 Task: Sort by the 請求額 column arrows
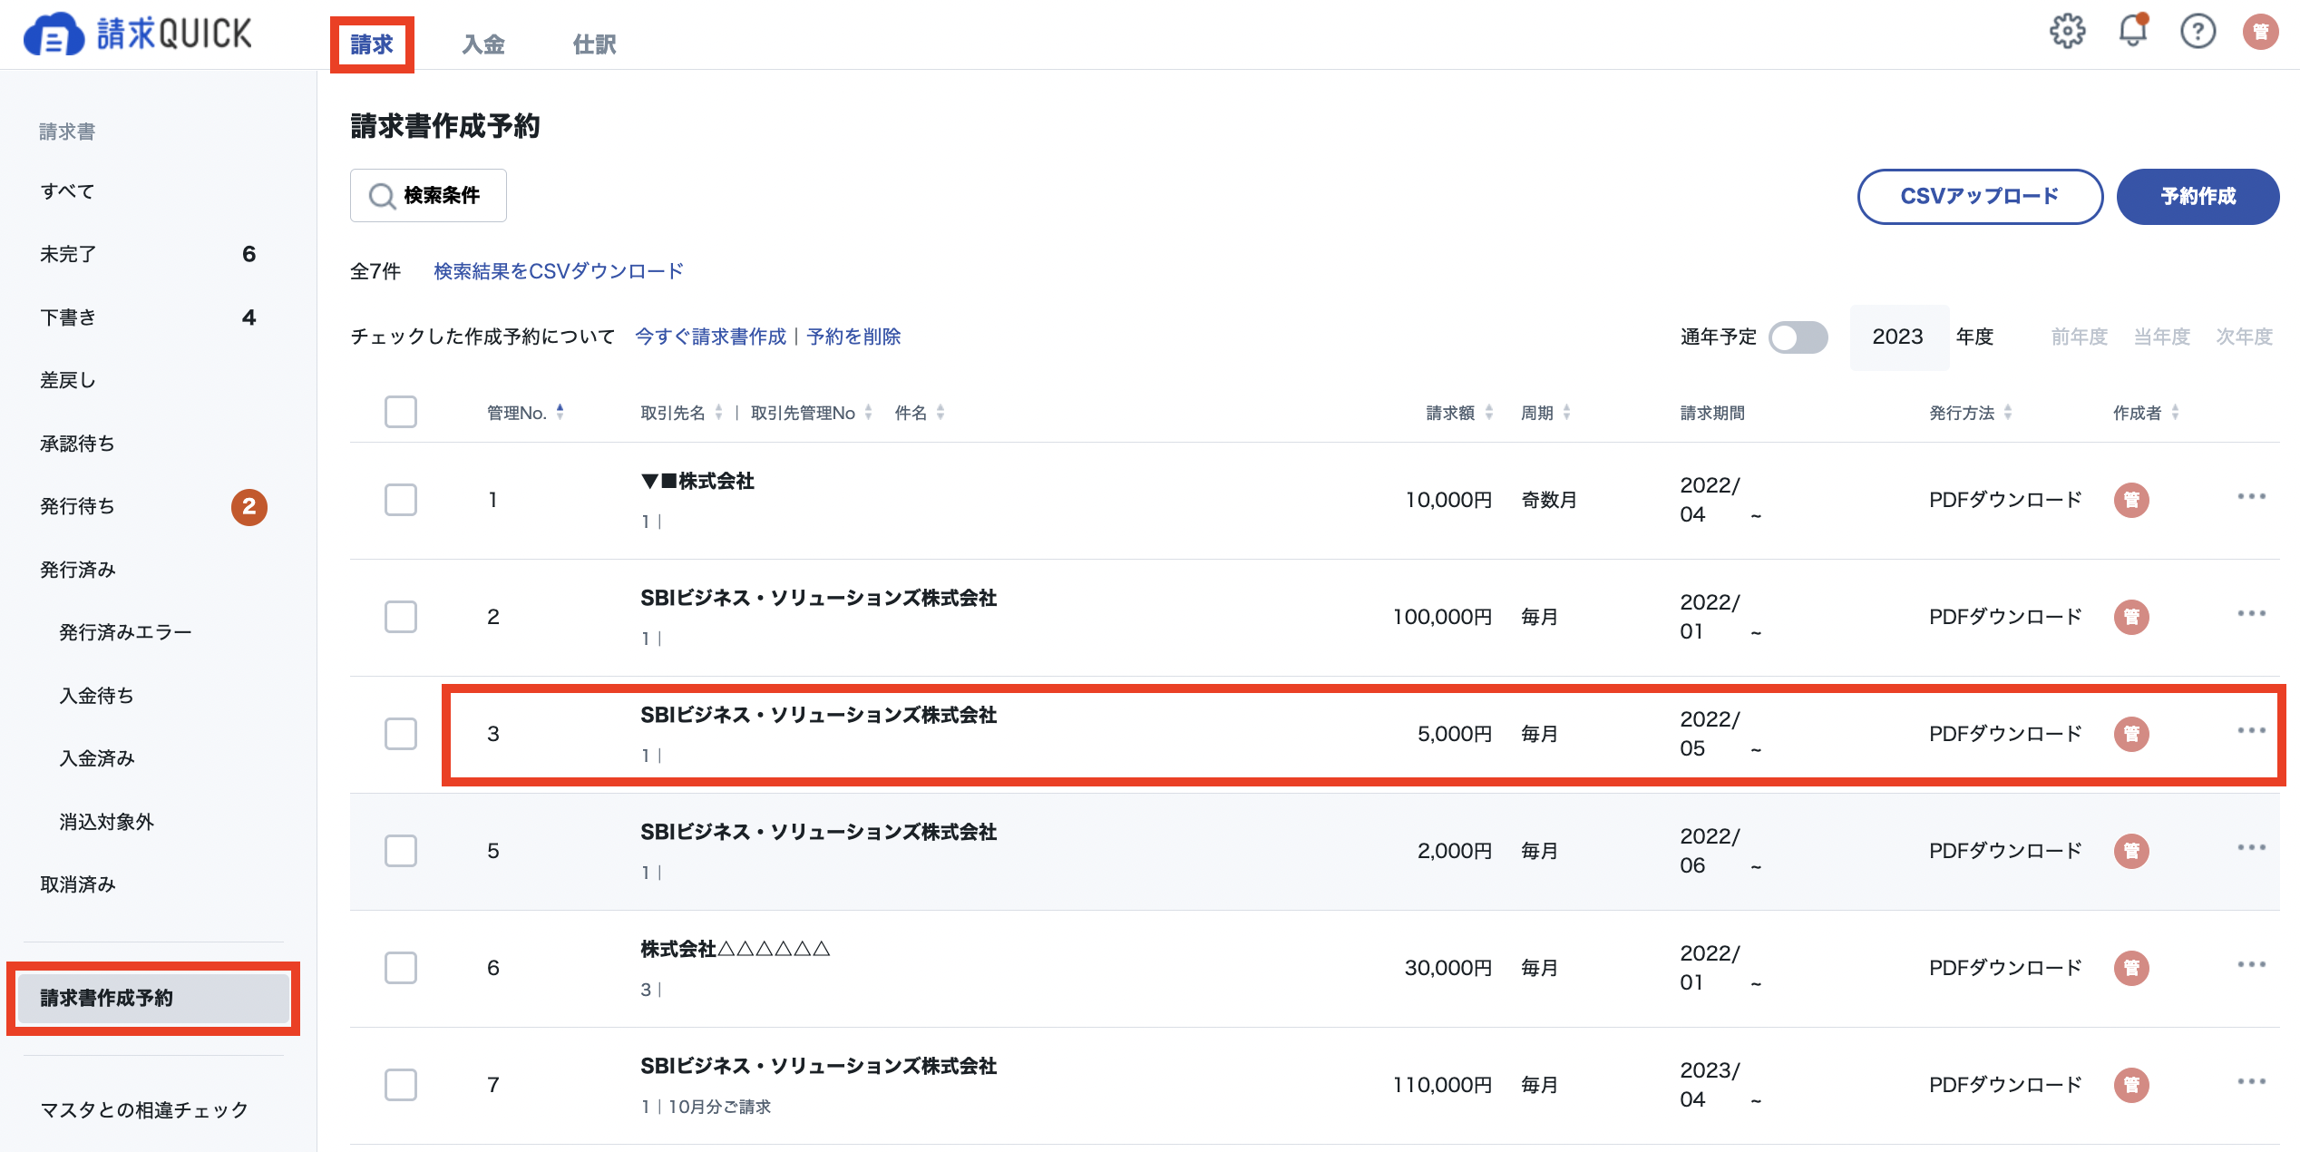[x=1489, y=412]
